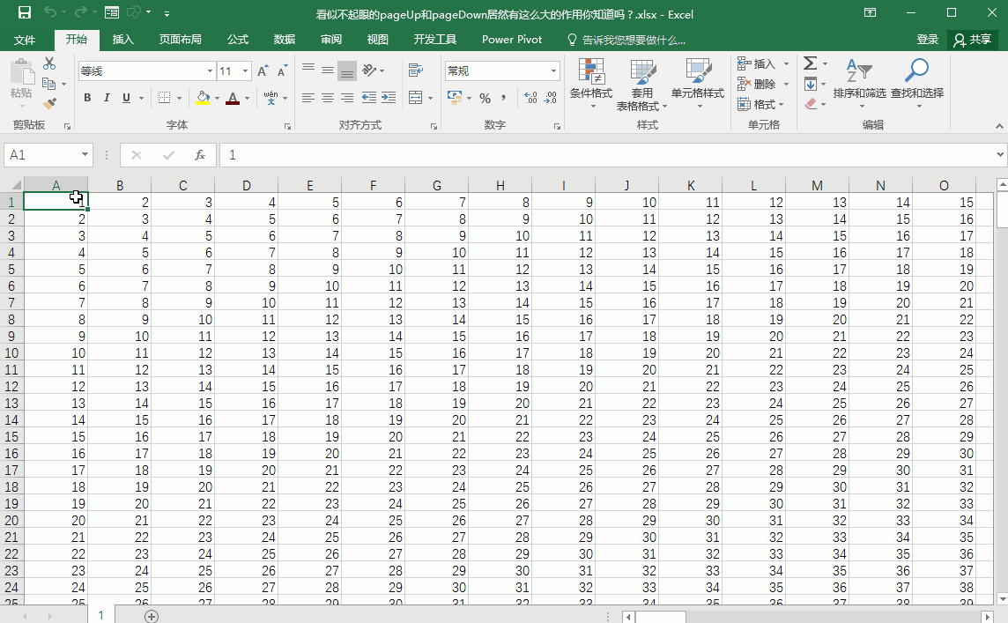Open the font color dropdown arrow
Screen dimensions: 1008x623
pyautogui.click(x=247, y=99)
